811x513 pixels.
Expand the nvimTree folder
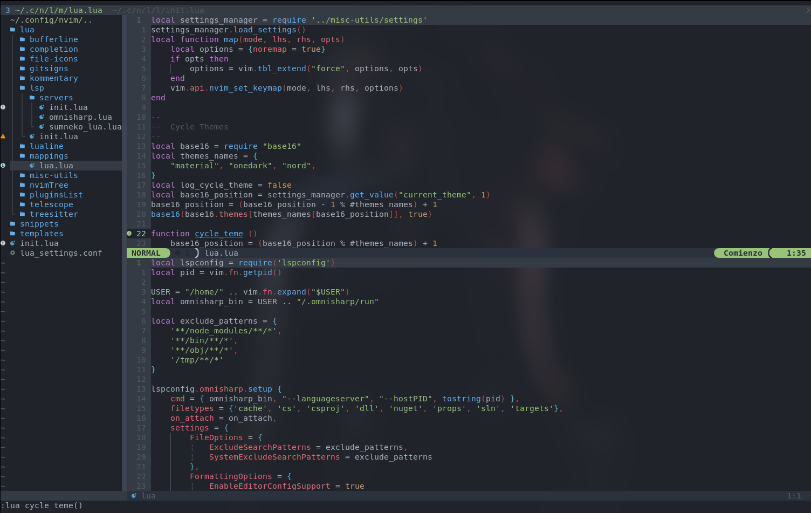[x=49, y=185]
